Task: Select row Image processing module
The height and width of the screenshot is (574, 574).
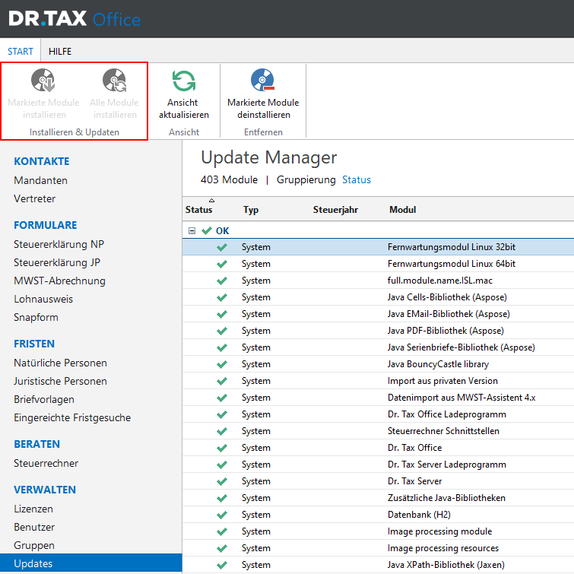Action: click(378, 531)
